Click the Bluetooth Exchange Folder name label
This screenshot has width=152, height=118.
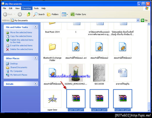[52, 59]
